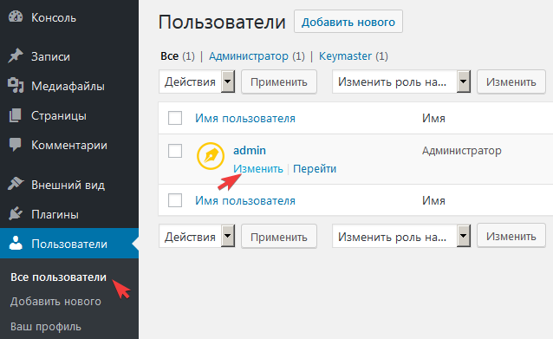
Task: Click the Комментарии speech bubble icon
Action: pyautogui.click(x=16, y=145)
